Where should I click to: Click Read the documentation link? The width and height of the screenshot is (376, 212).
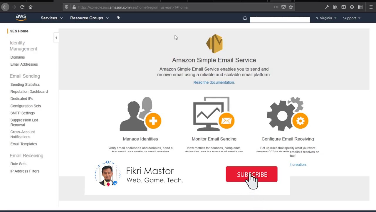214,82
